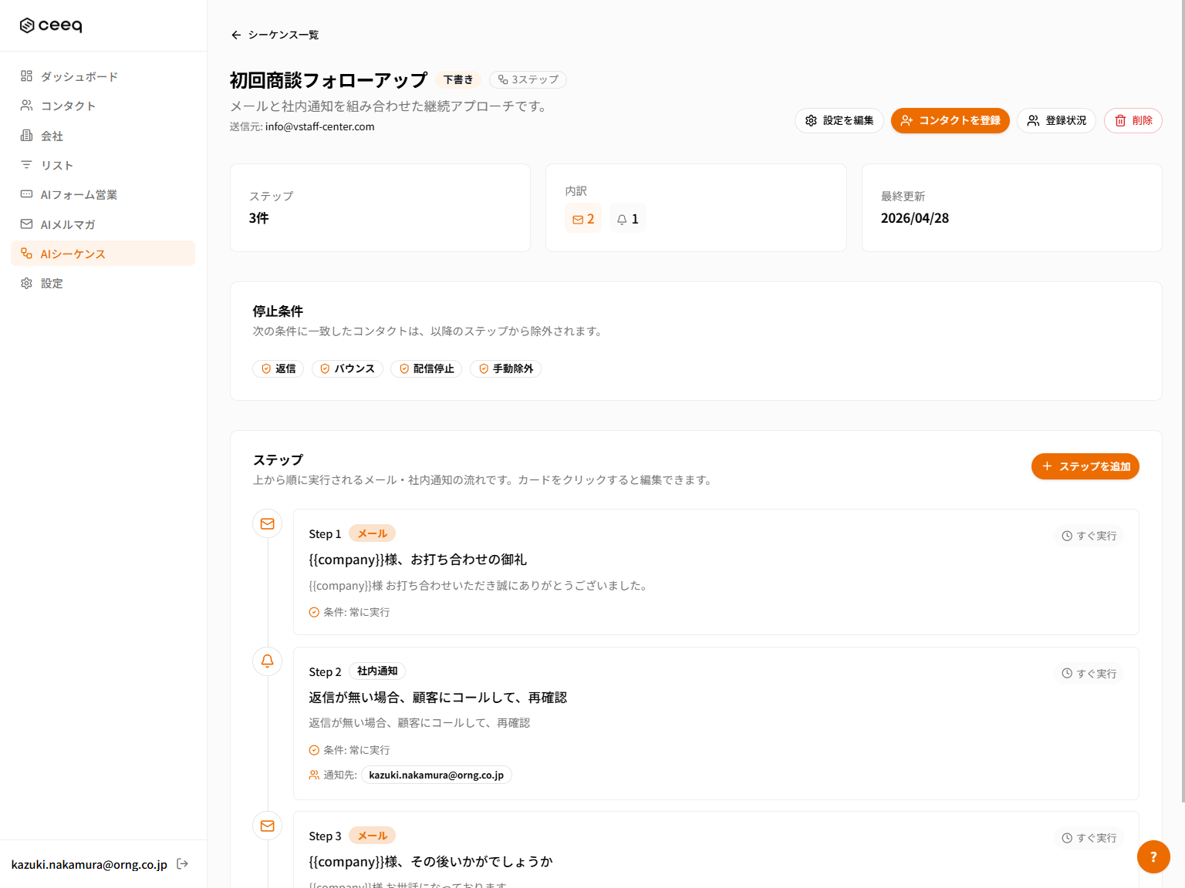Click the logout icon next to user email
The width and height of the screenshot is (1185, 888).
click(183, 864)
